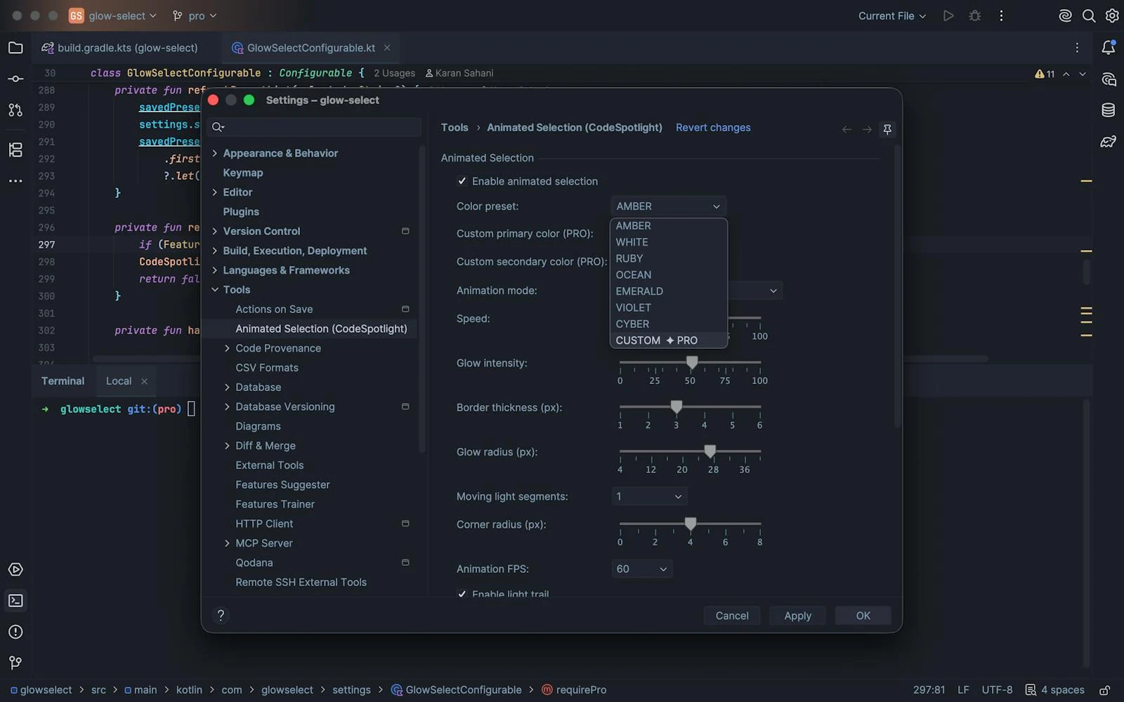This screenshot has width=1124, height=702.
Task: Click the Cancel button
Action: tap(732, 616)
